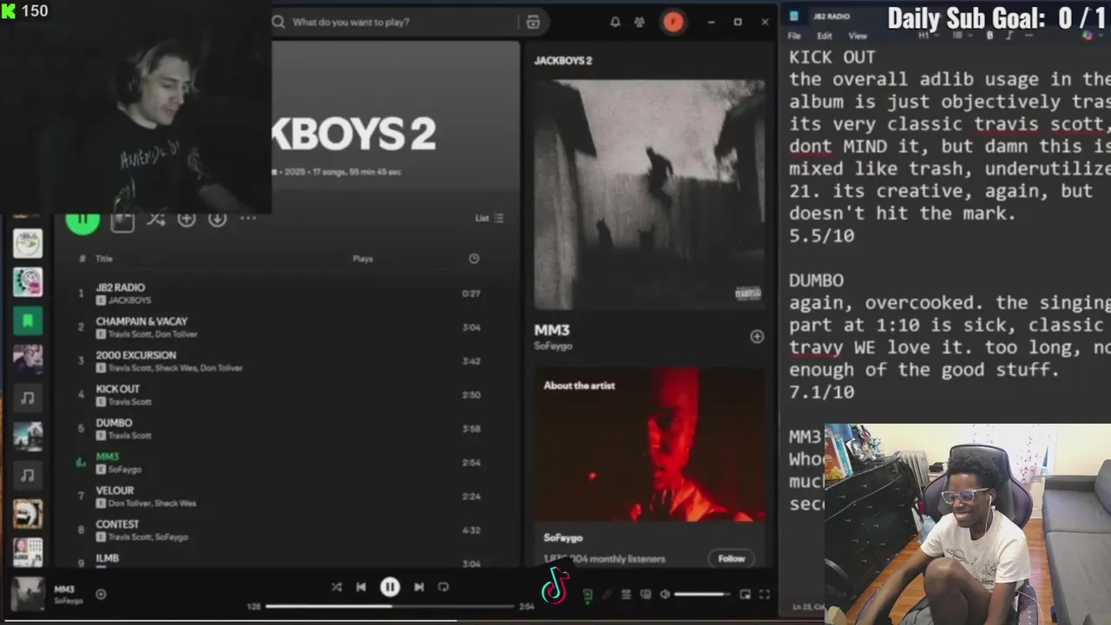The height and width of the screenshot is (625, 1111).
Task: Pause the song in the bottom player bar
Action: pos(390,588)
